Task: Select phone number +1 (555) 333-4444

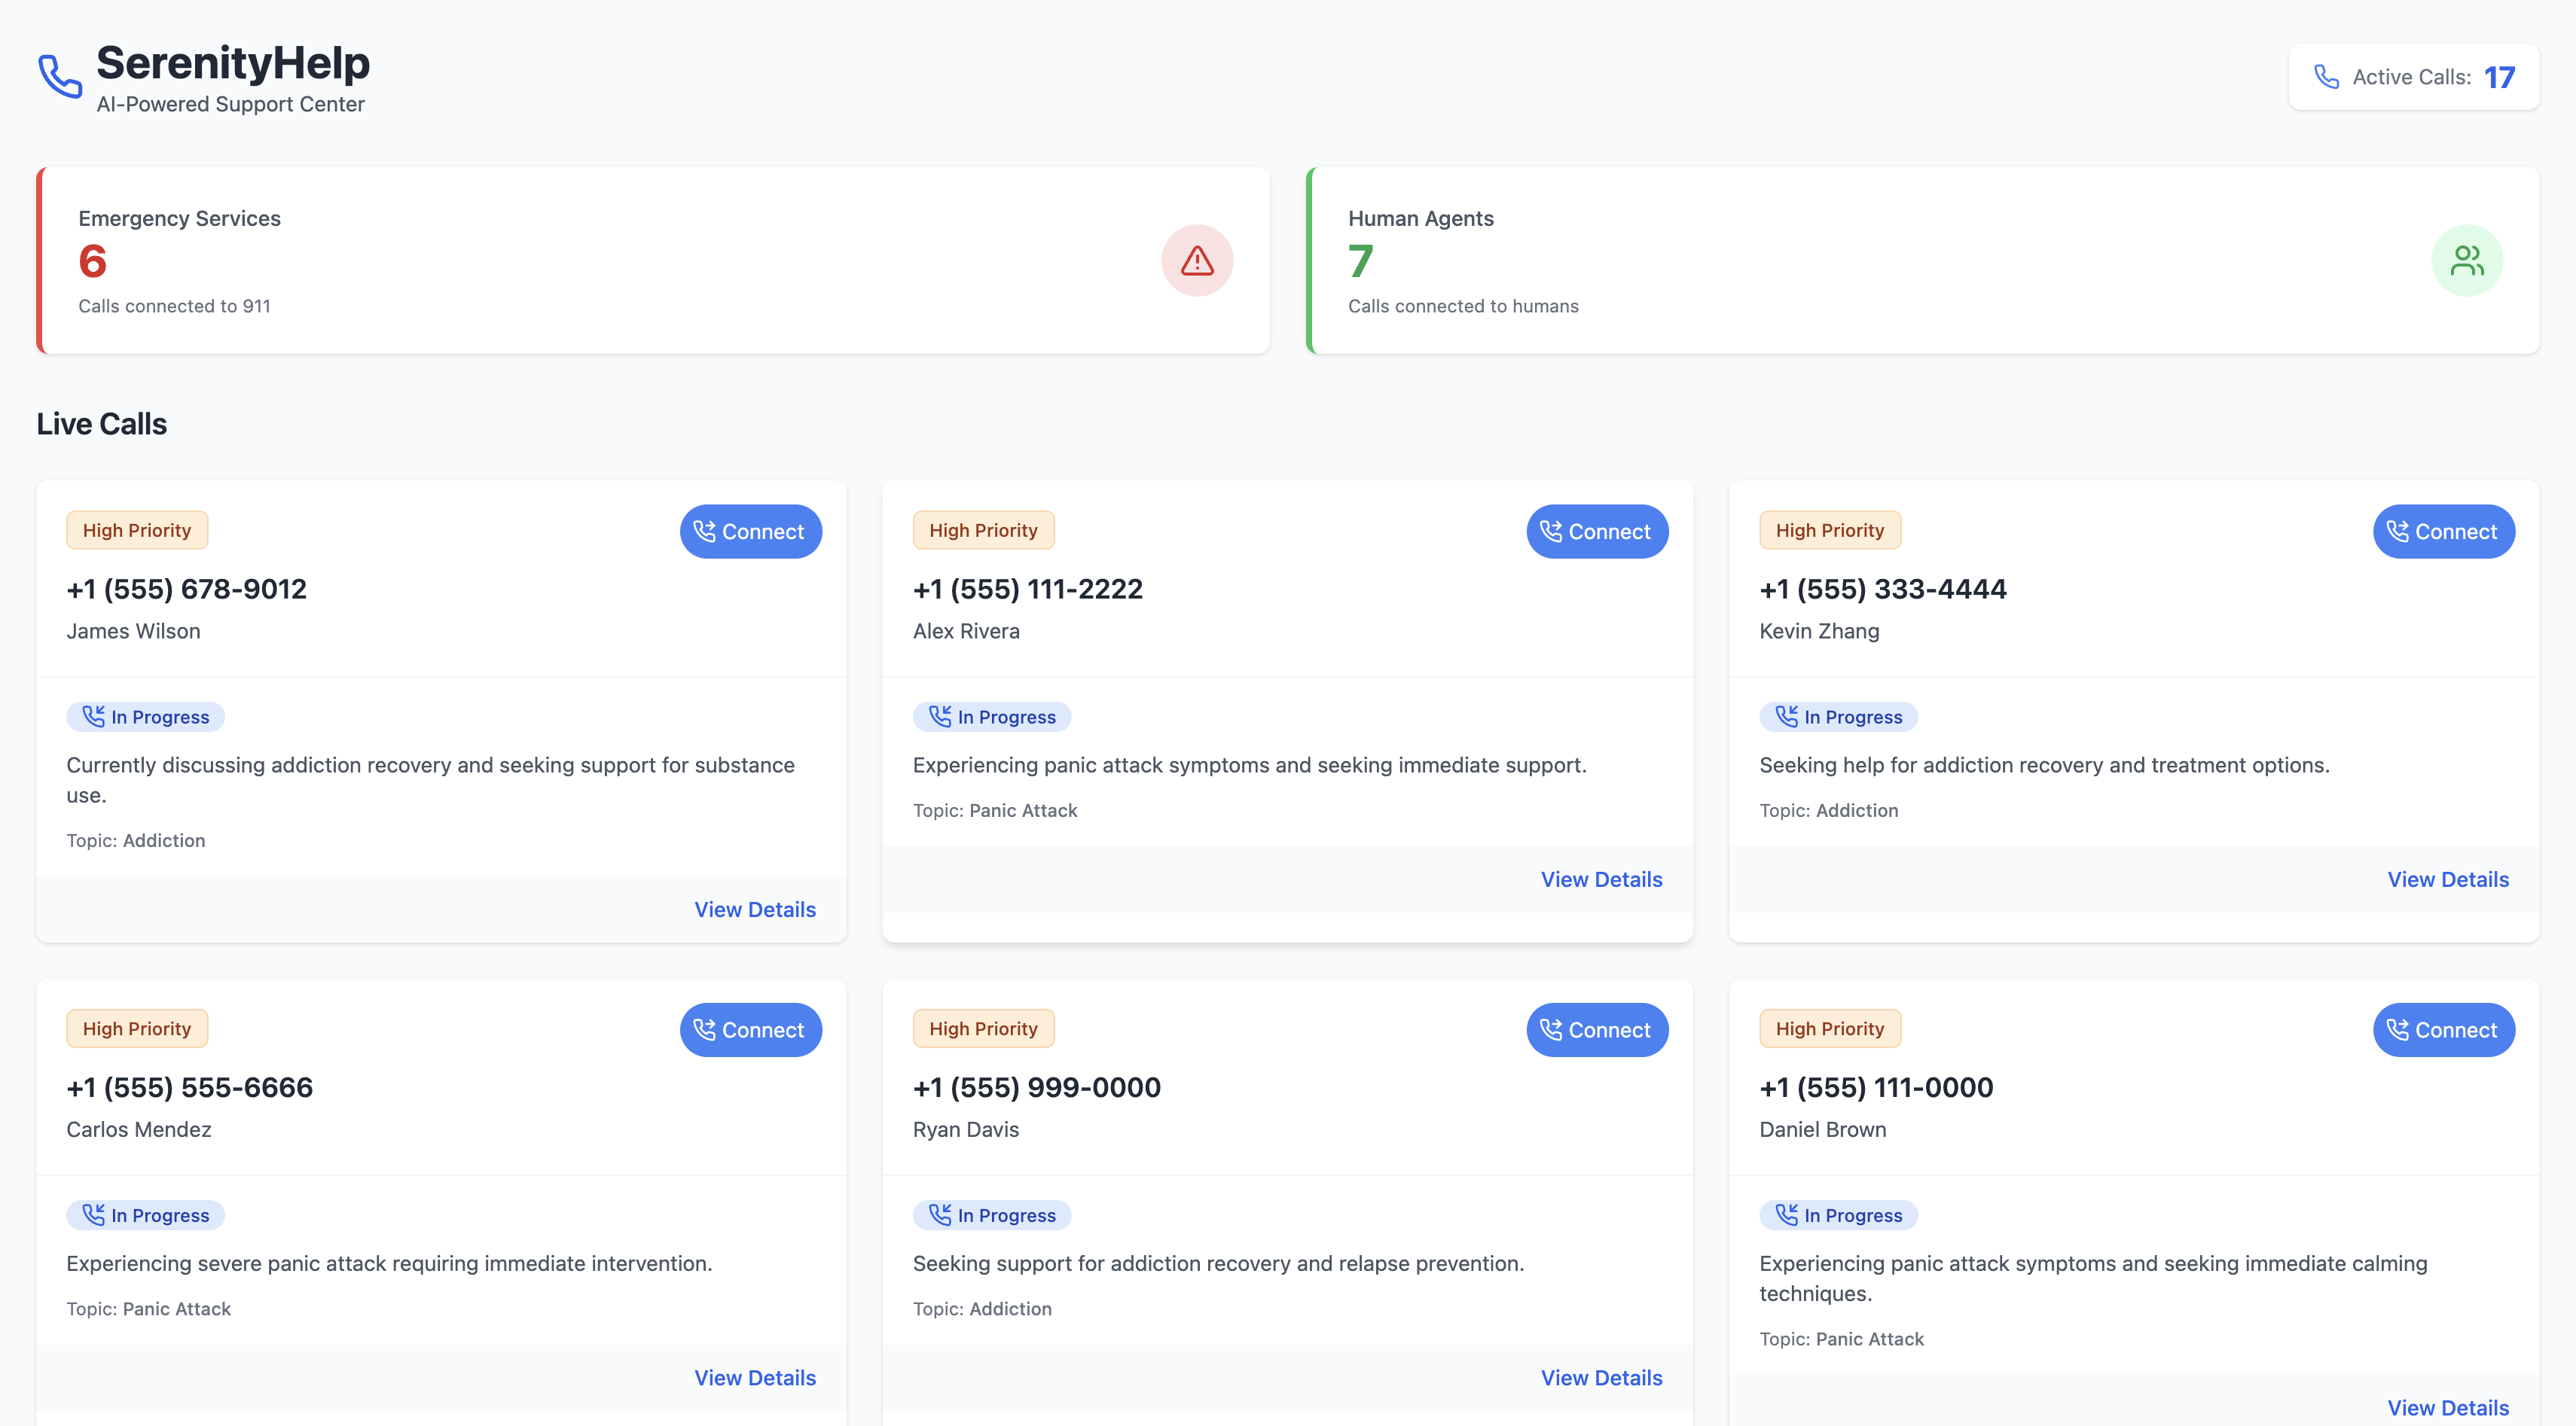Action: [1882, 589]
